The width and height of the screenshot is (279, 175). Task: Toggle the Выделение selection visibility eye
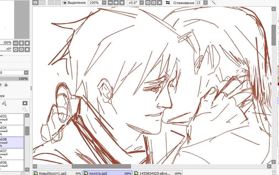click(x=65, y=3)
